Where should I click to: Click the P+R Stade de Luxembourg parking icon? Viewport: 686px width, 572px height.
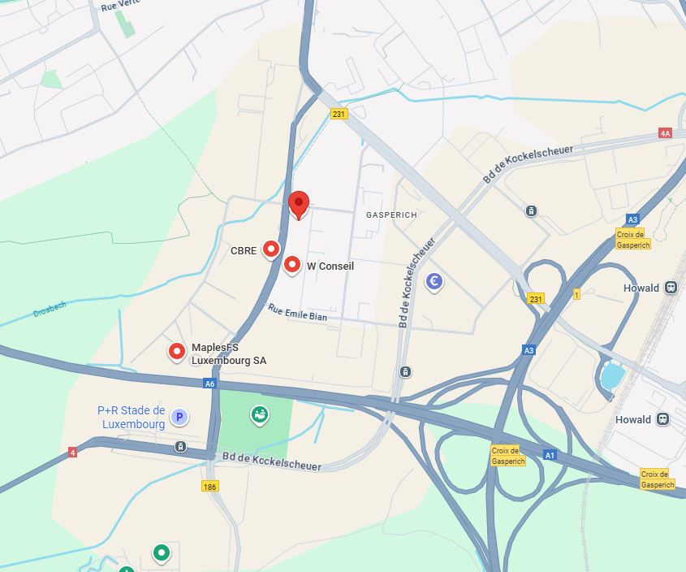click(179, 417)
